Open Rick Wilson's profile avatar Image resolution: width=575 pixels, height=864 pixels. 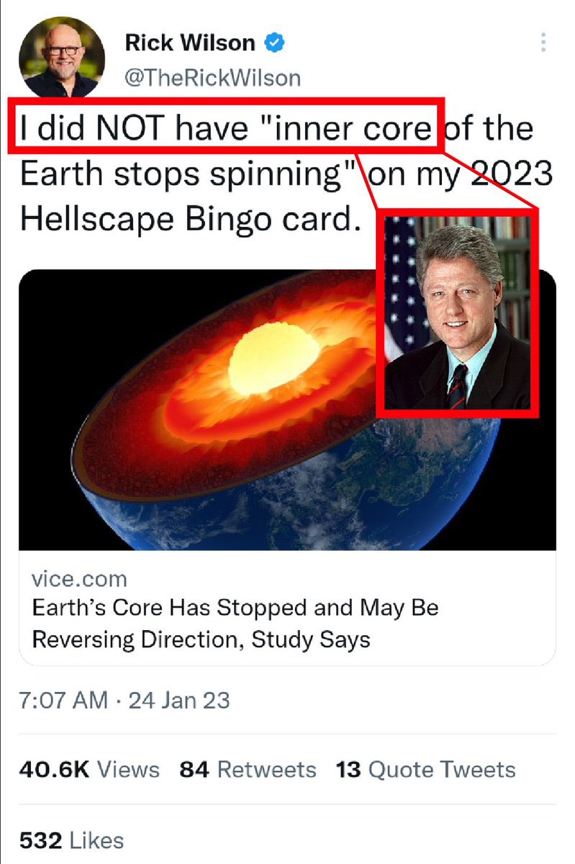click(62, 57)
